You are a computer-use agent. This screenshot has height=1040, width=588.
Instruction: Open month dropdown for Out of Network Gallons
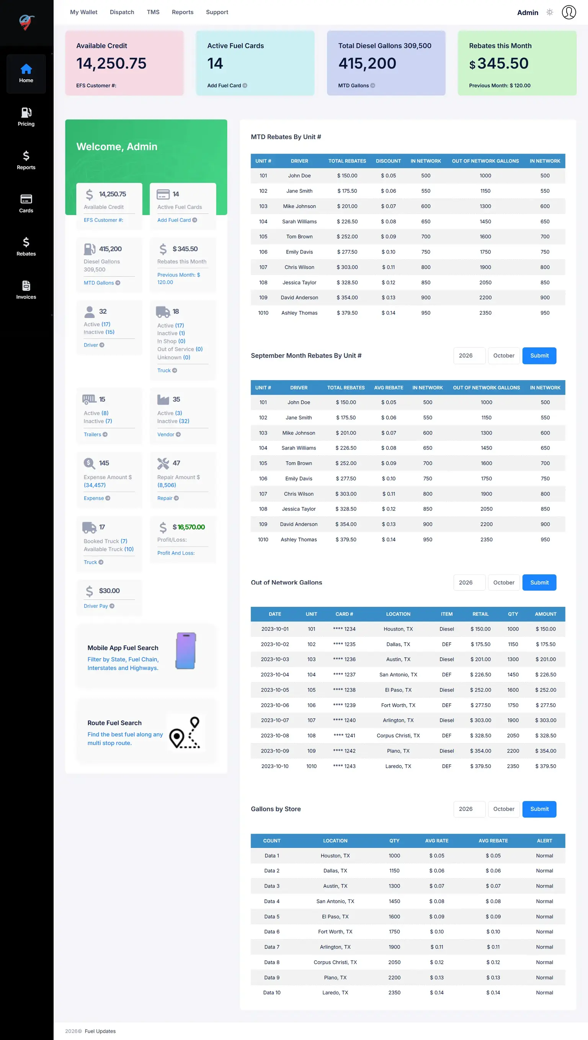504,582
